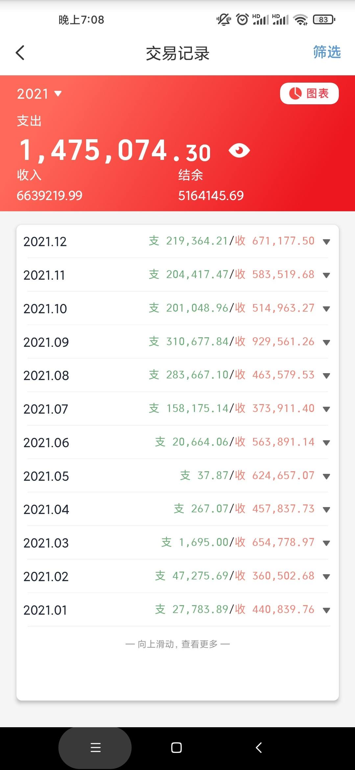The image size is (355, 770).
Task: Tap the muted bell status icon
Action: click(224, 20)
